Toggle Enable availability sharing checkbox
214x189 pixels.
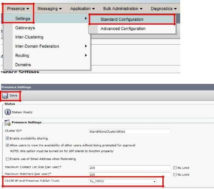[7, 138]
